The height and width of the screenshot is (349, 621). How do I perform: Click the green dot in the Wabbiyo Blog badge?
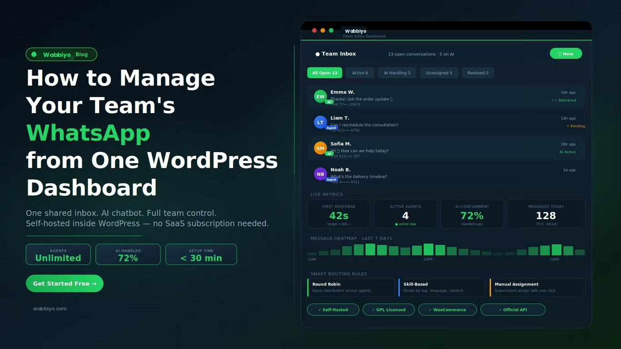tap(34, 55)
